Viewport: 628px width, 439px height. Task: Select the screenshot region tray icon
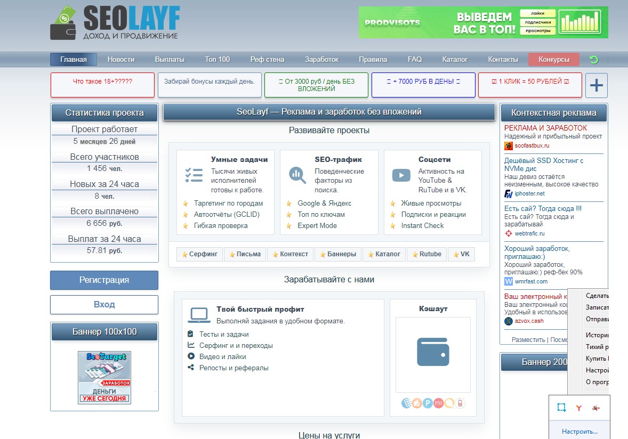point(561,408)
